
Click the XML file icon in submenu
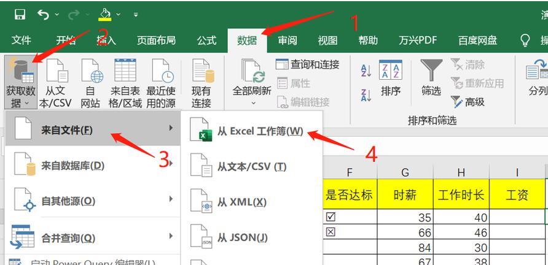point(201,201)
